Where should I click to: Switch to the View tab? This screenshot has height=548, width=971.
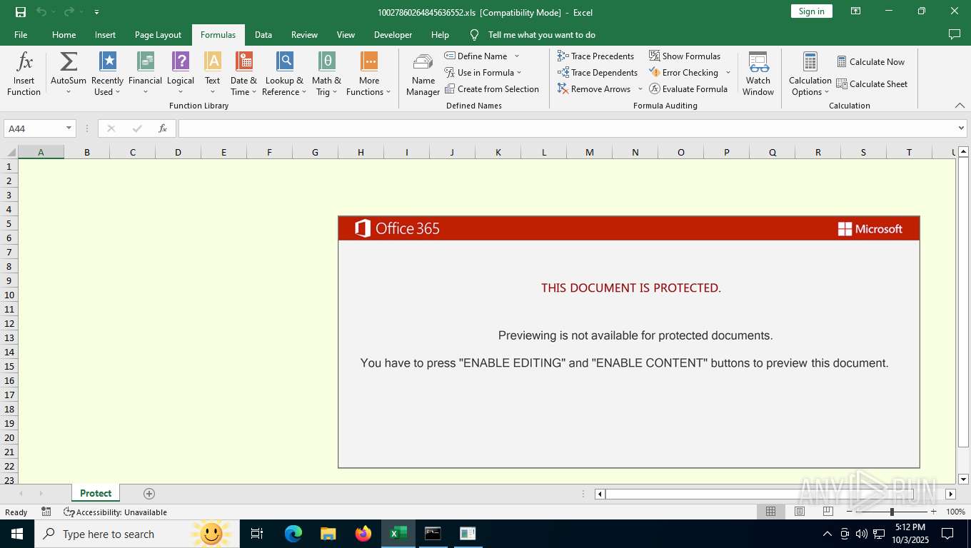[346, 34]
